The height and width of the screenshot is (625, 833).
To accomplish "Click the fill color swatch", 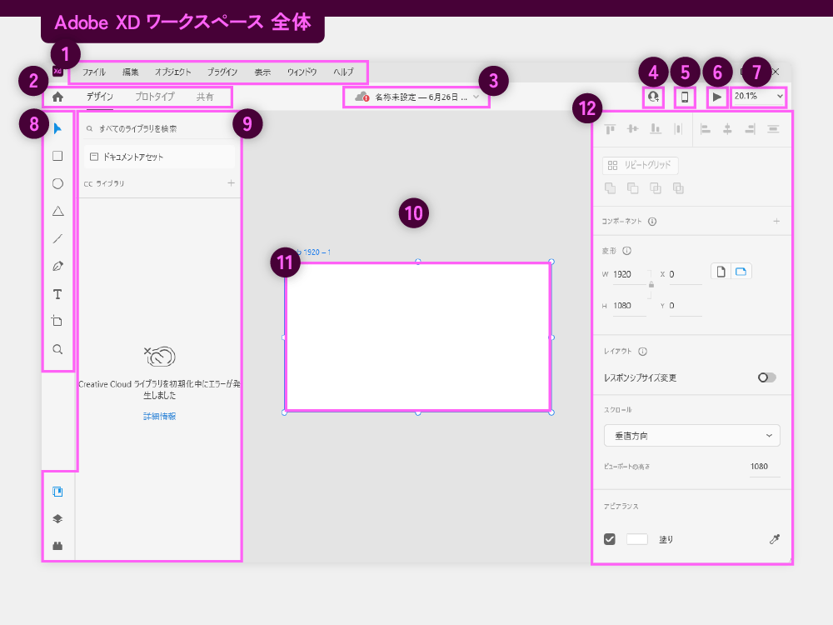I will coord(637,539).
